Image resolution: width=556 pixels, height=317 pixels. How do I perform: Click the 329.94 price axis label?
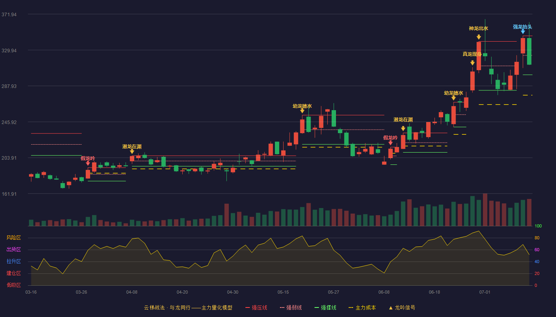tap(9, 51)
